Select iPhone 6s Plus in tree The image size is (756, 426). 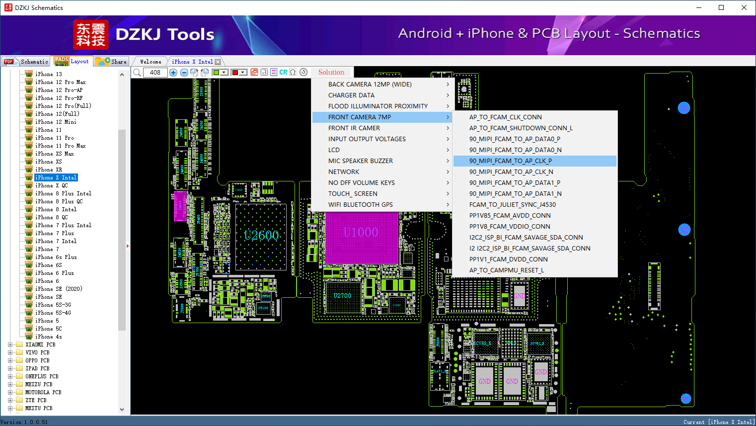point(56,257)
